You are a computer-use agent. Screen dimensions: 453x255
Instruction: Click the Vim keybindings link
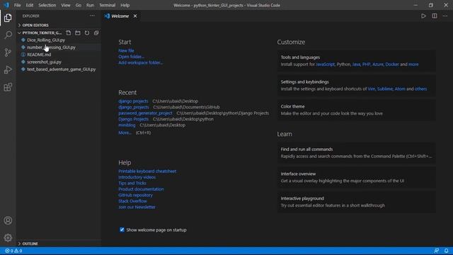(371, 89)
